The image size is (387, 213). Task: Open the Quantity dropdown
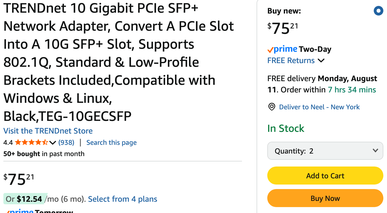325,151
